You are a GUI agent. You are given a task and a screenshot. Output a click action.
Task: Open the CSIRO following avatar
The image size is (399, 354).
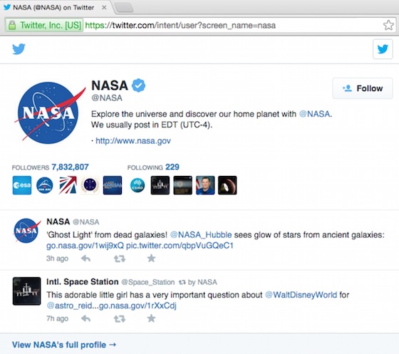click(x=138, y=185)
